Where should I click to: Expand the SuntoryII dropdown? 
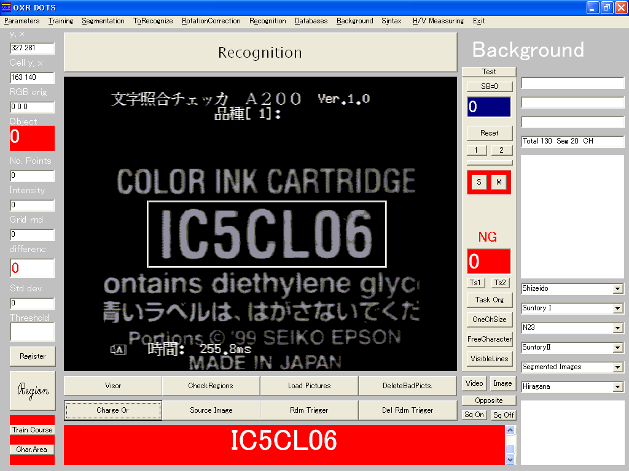coord(618,348)
